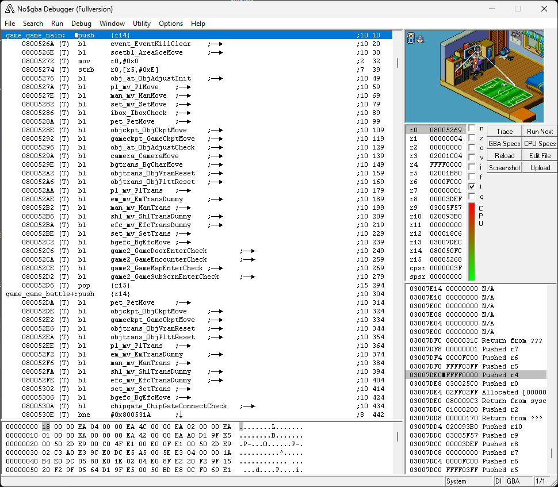
Task: Click the Reload button
Action: coord(505,155)
